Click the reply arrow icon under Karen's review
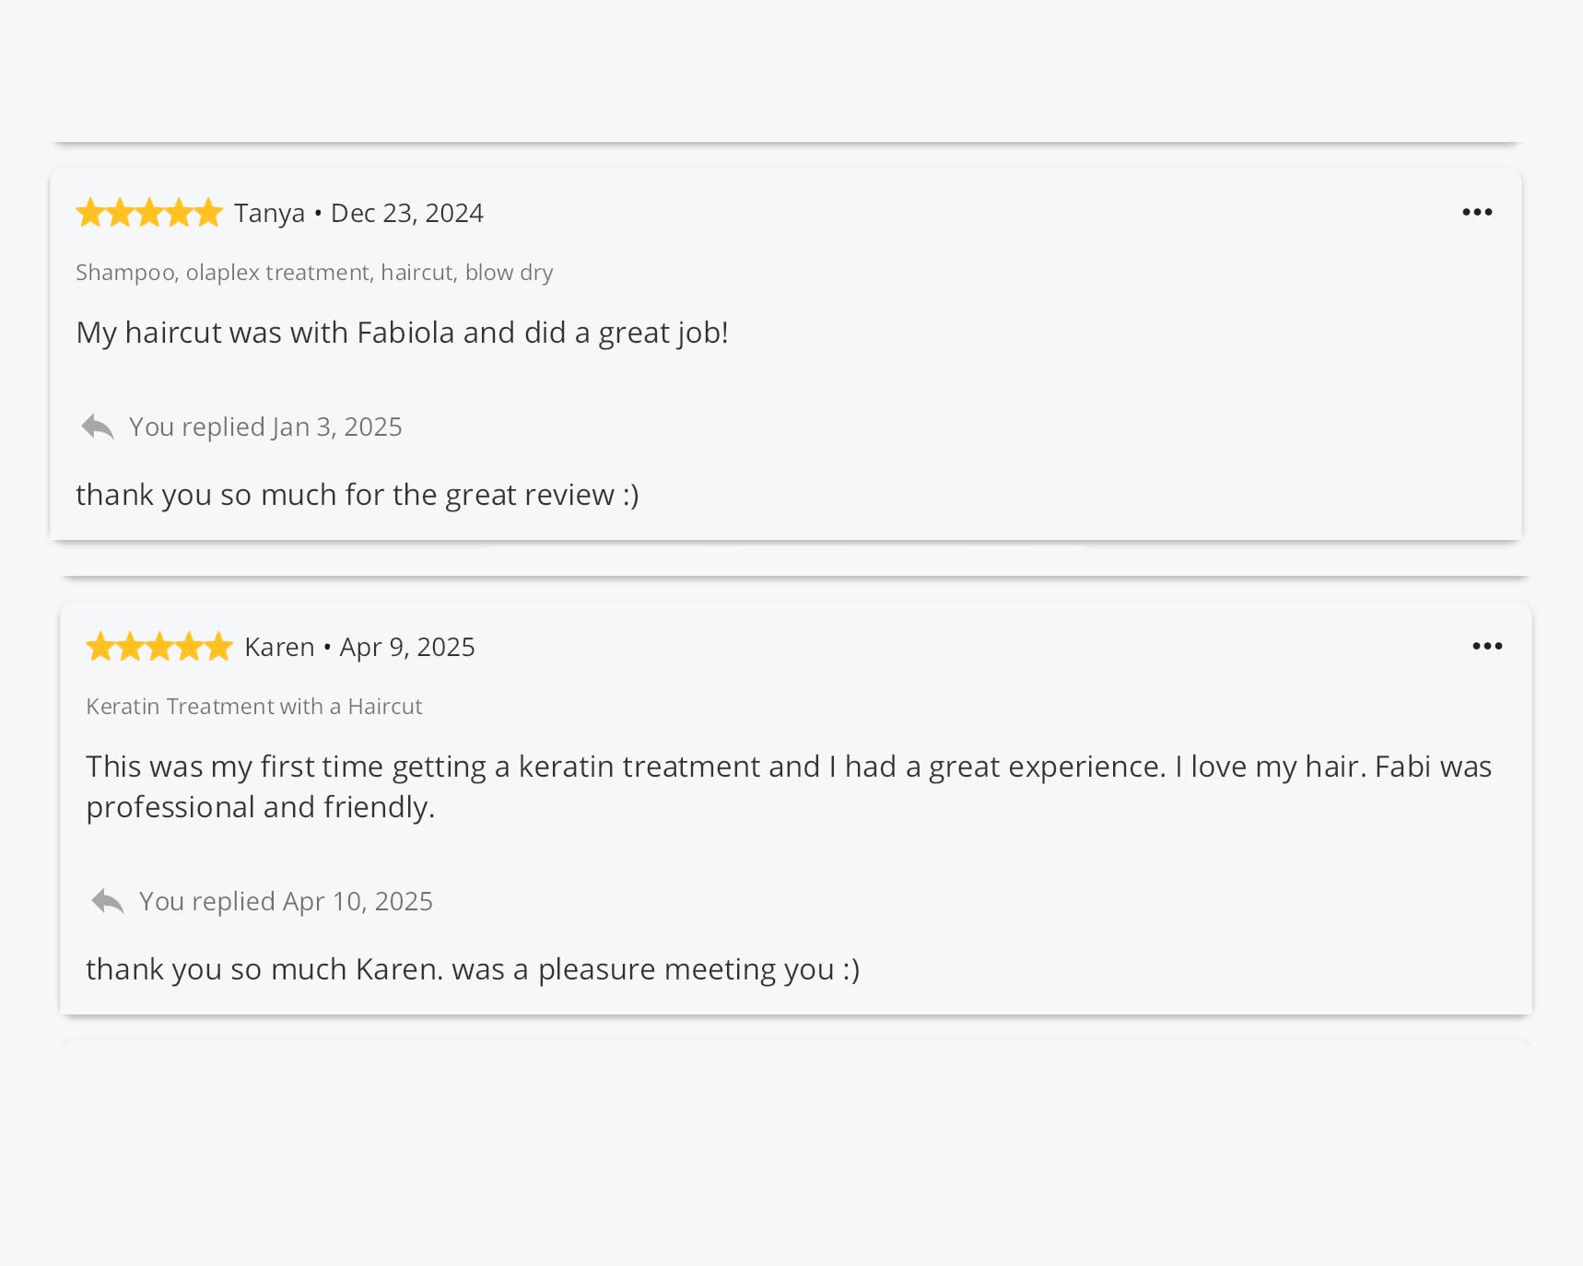 [x=108, y=902]
